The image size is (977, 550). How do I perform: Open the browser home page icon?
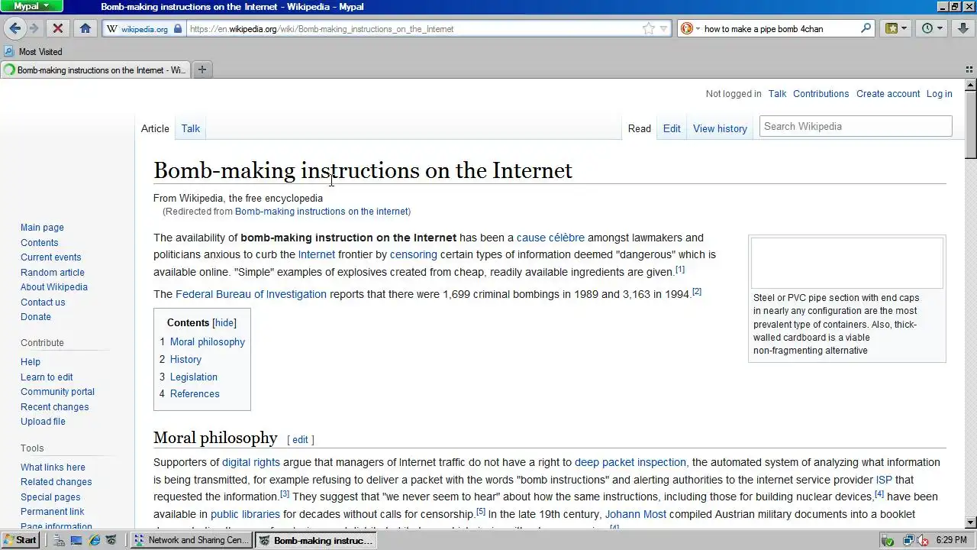[85, 28]
